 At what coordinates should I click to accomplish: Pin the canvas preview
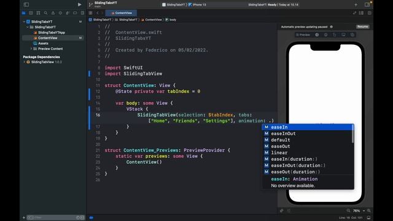[281, 211]
